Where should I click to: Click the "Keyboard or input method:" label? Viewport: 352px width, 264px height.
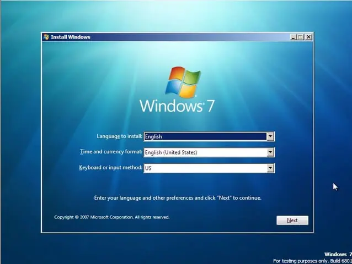click(111, 168)
